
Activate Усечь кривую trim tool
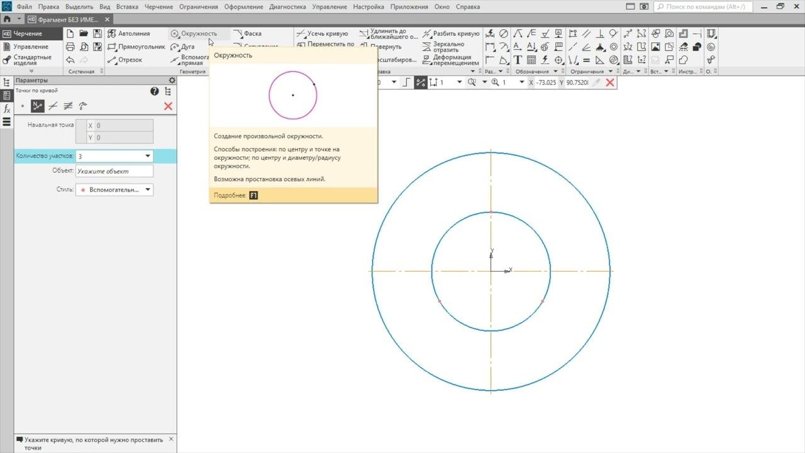click(x=322, y=33)
